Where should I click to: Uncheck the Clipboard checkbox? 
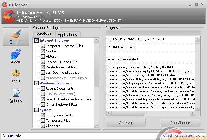[43, 126]
